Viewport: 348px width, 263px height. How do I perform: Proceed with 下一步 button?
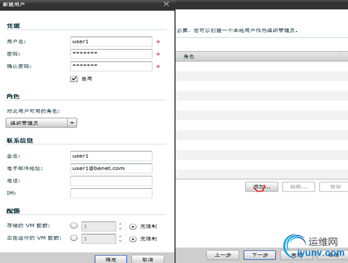[260, 255]
